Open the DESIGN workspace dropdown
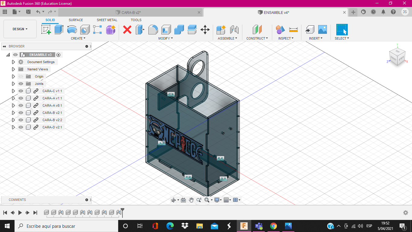 click(x=20, y=29)
